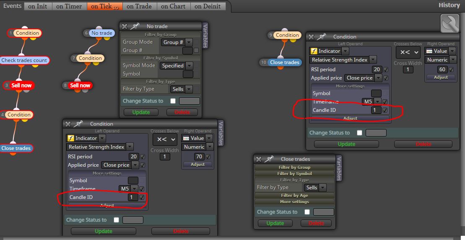Switch to the on Chart events tab
The width and height of the screenshot is (465, 240).
[173, 6]
